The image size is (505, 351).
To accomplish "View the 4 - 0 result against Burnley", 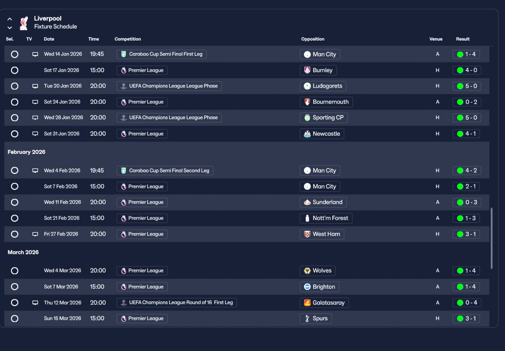I will (466, 70).
